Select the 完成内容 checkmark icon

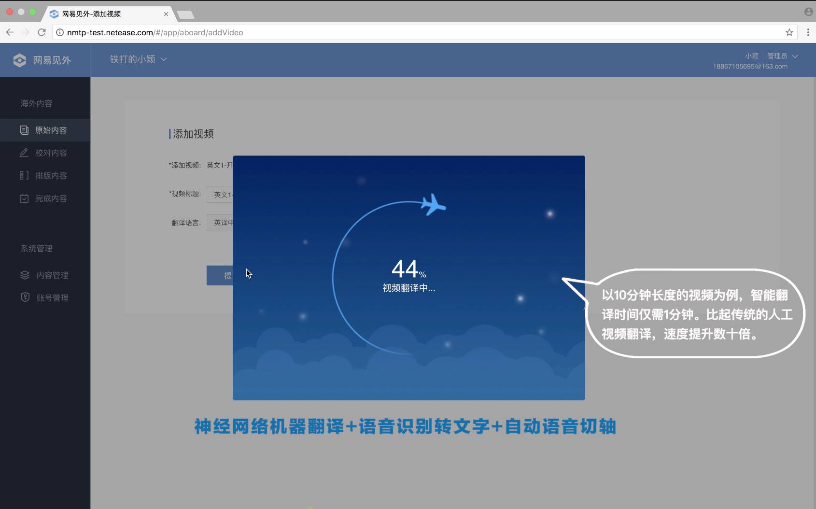(24, 198)
